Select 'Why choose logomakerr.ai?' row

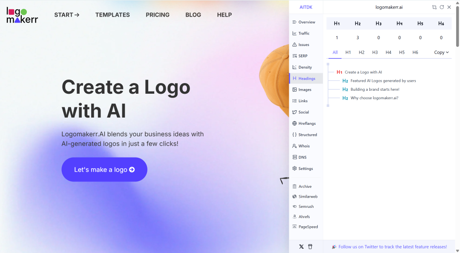(370, 98)
